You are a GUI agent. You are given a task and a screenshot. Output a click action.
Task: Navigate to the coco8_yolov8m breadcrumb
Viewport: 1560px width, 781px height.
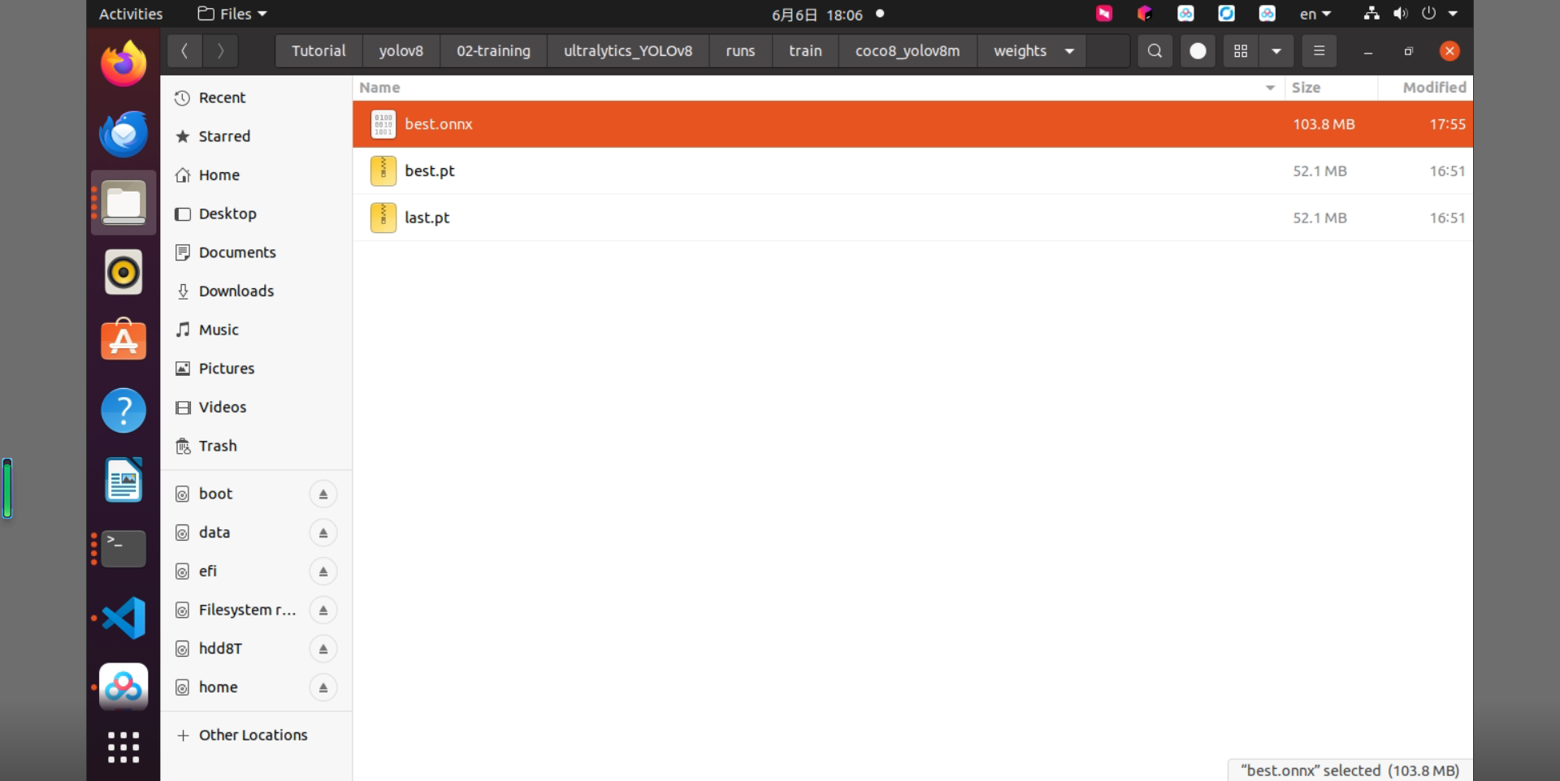click(x=907, y=51)
